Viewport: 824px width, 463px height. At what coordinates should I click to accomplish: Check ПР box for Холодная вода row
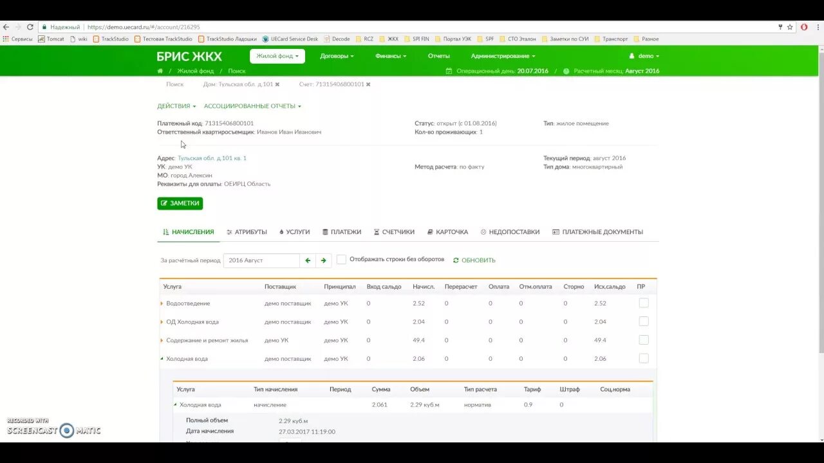[x=644, y=358]
